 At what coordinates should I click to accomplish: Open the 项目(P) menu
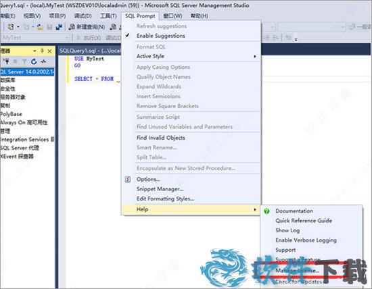pyautogui.click(x=57, y=16)
